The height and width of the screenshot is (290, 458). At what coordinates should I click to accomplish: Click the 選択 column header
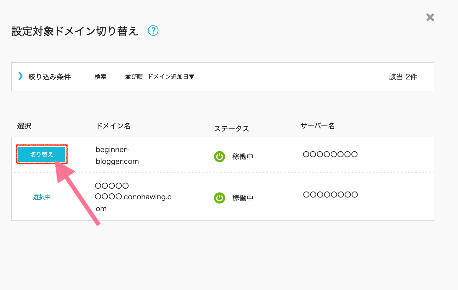click(x=24, y=126)
